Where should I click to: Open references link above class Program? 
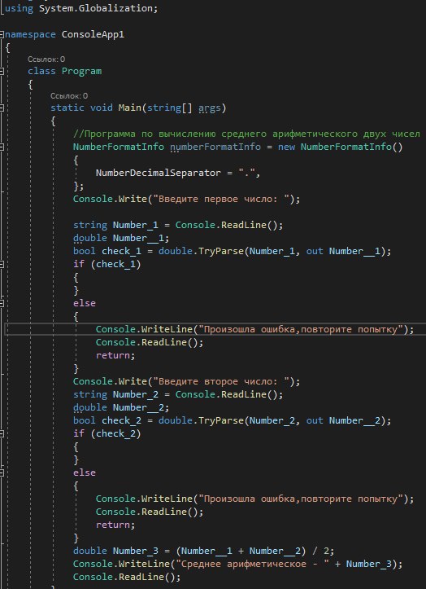coord(46,59)
